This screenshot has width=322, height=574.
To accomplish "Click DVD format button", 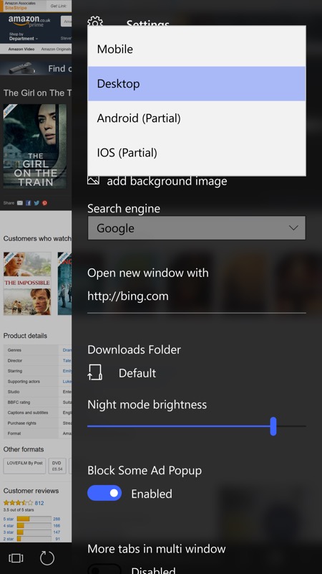I will (x=57, y=466).
